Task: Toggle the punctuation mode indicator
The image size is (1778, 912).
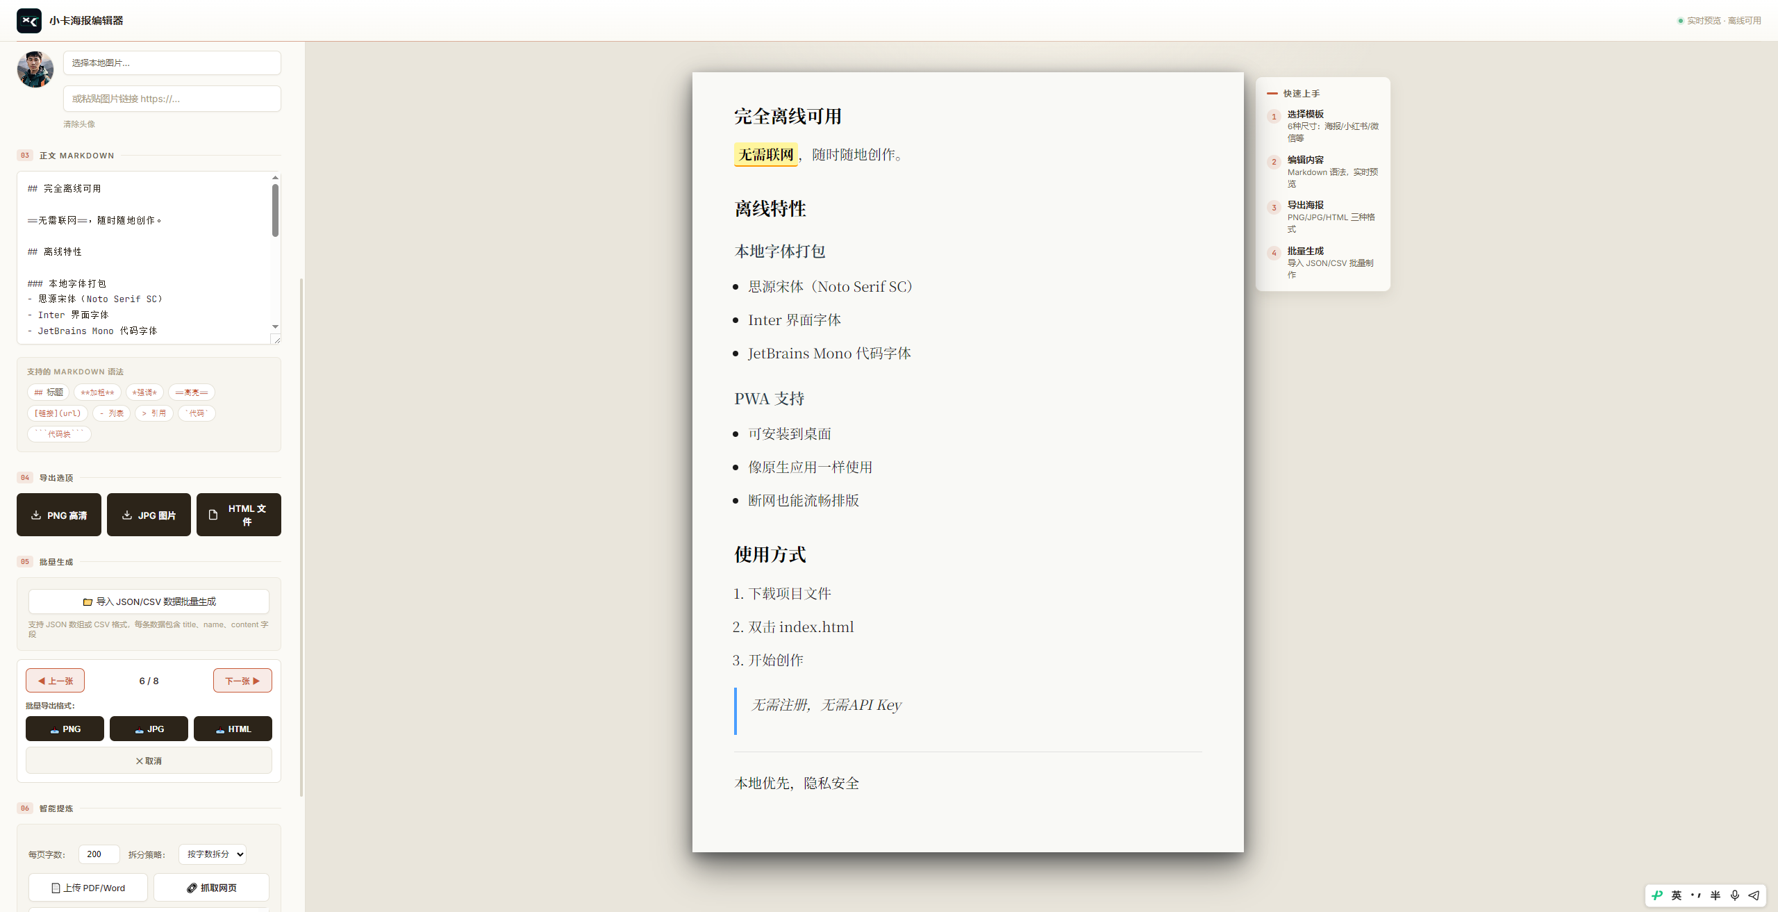Action: pos(1696,895)
